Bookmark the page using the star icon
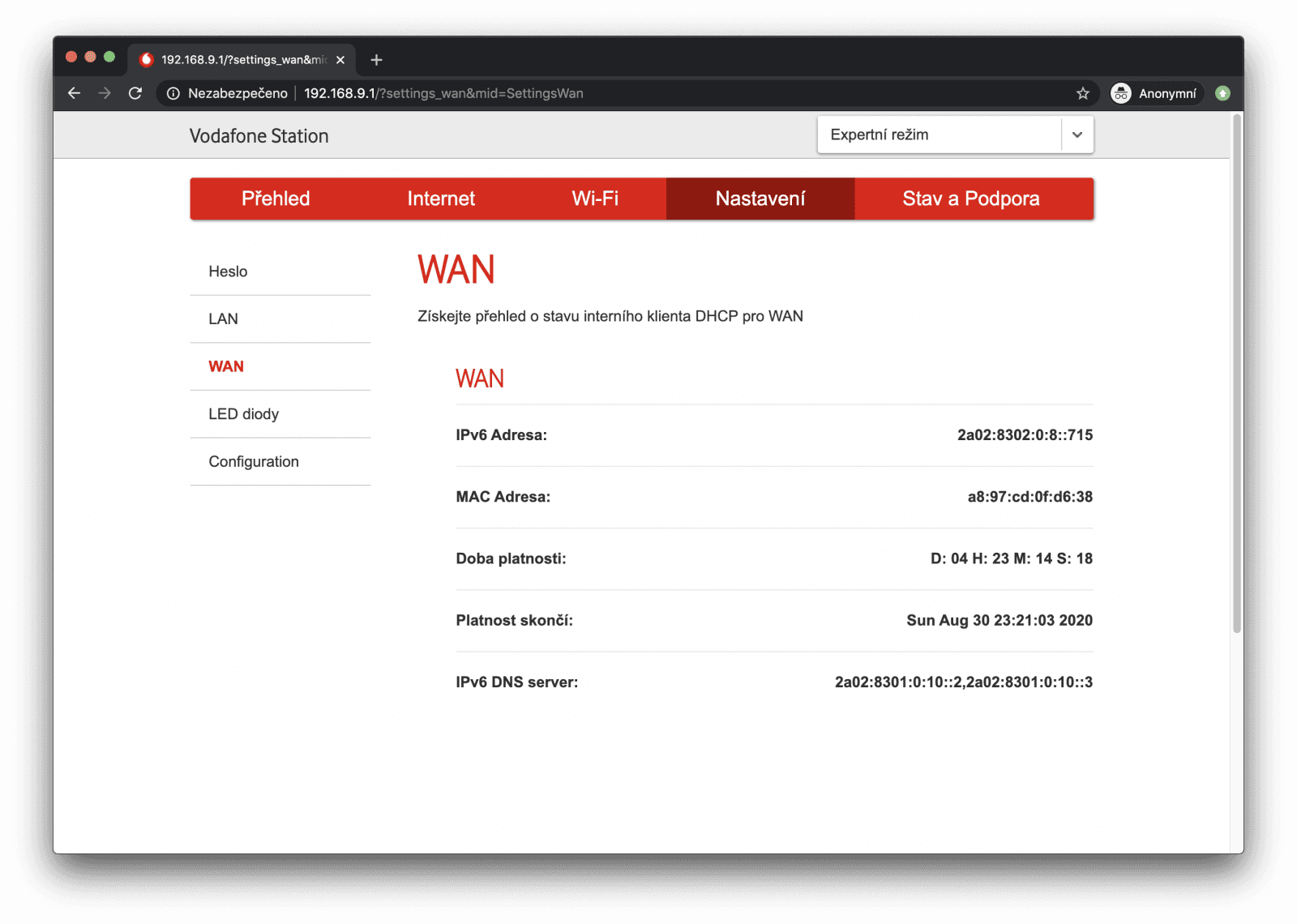 click(1082, 93)
